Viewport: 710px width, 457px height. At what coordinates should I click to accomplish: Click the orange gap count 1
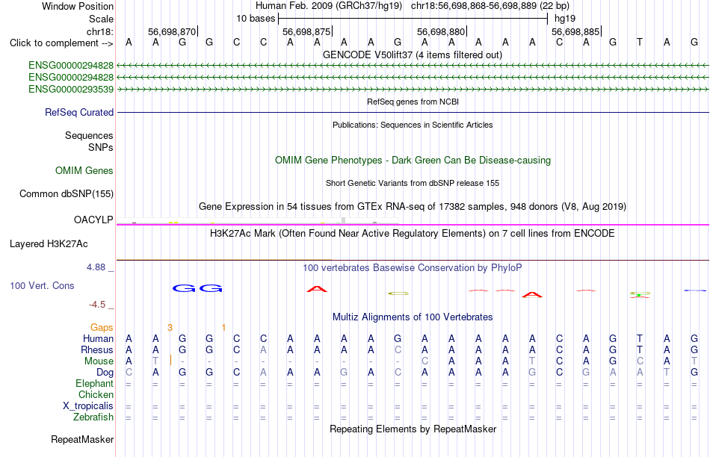223,328
